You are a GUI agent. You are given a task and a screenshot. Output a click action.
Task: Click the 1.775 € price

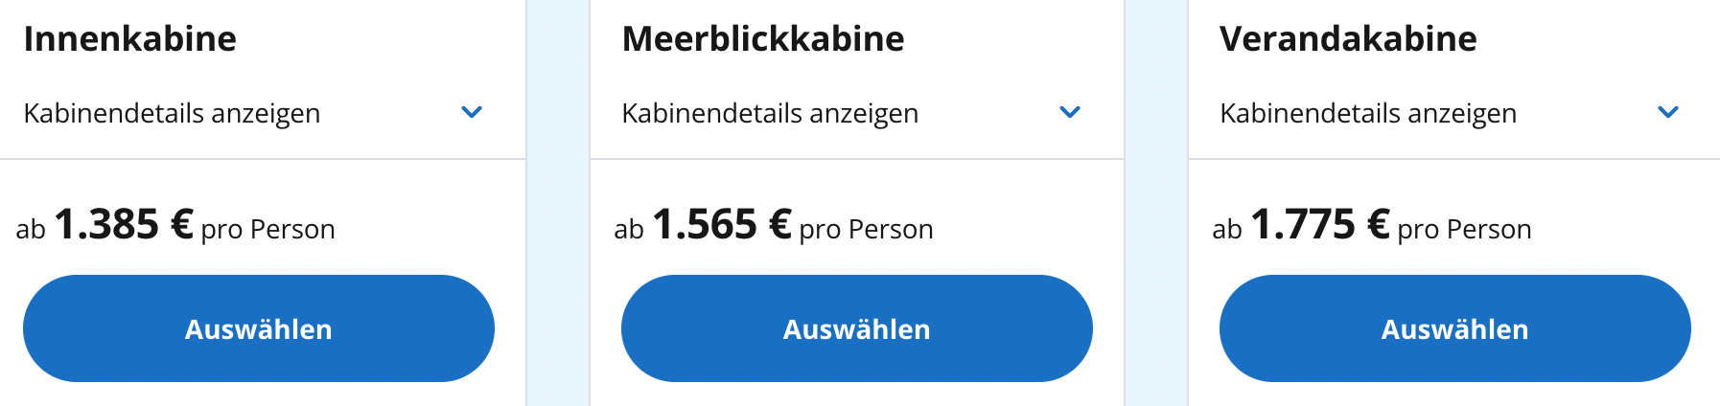pyautogui.click(x=1320, y=225)
